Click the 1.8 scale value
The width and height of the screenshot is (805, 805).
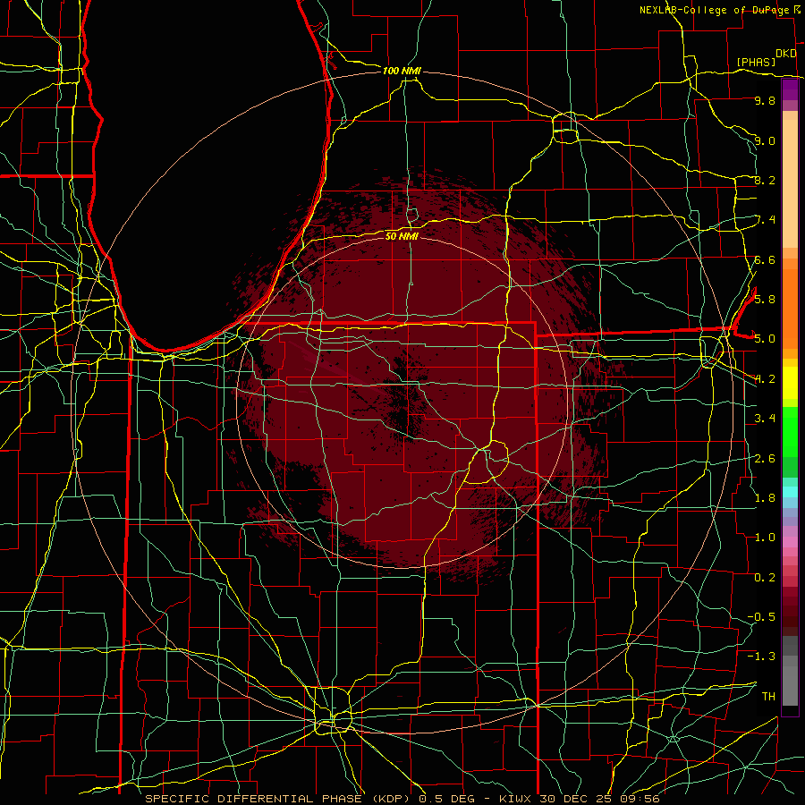point(765,498)
